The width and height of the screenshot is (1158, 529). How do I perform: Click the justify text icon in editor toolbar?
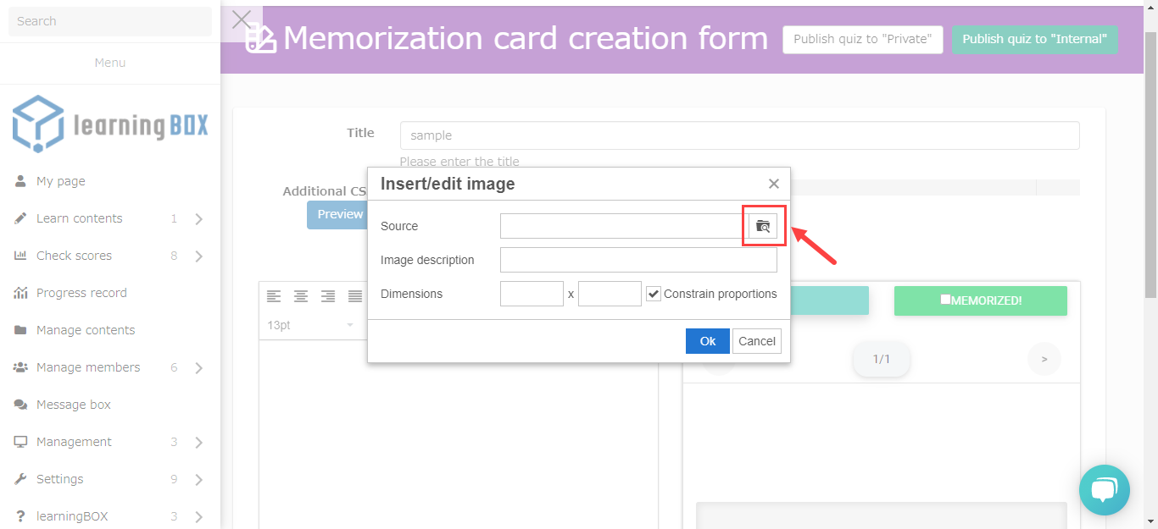pyautogui.click(x=355, y=296)
